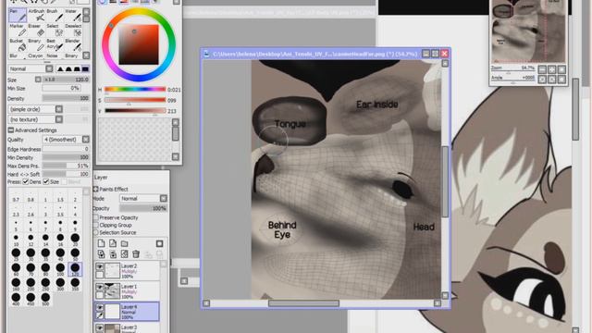Open the Quality 4 (Smoothest) dropdown

66,140
